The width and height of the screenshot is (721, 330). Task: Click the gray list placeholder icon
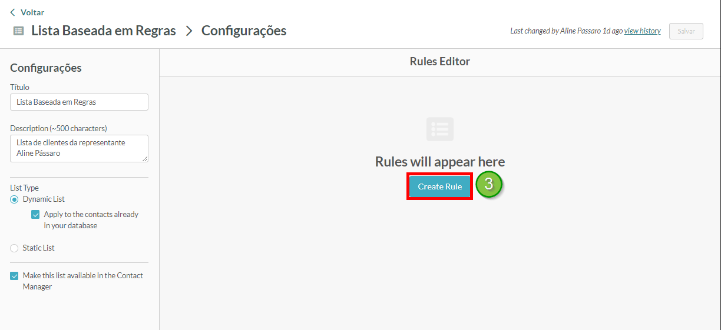tap(440, 129)
